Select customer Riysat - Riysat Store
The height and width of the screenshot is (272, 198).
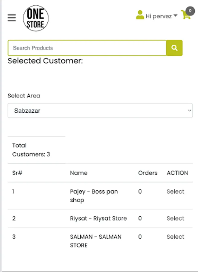coord(175,219)
